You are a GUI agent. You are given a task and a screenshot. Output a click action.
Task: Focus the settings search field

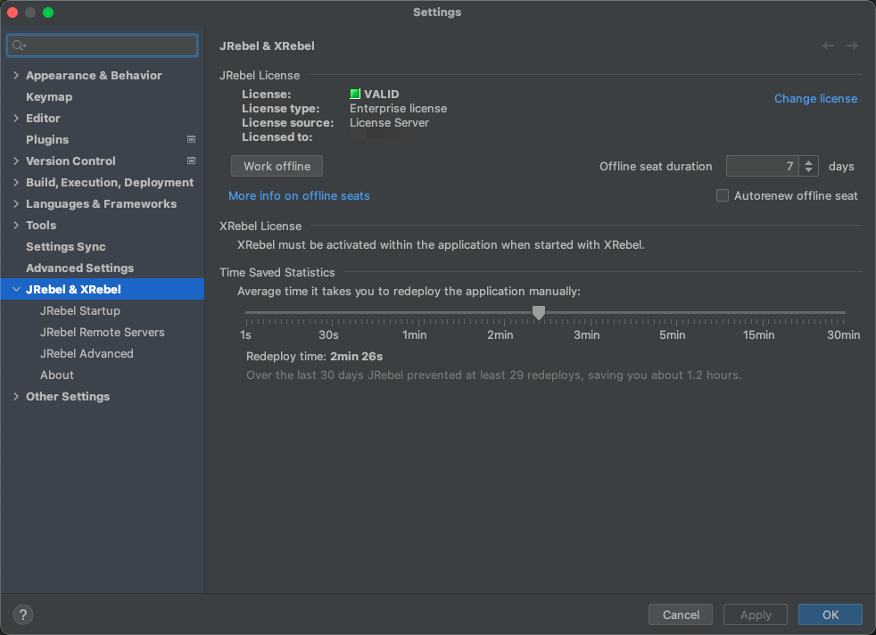point(103,45)
